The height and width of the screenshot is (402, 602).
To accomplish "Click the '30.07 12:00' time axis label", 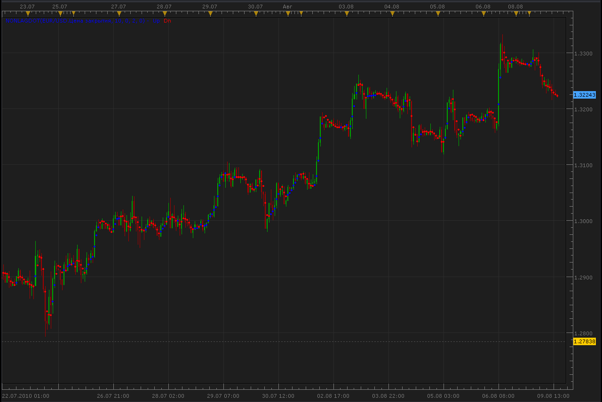I will (278, 396).
